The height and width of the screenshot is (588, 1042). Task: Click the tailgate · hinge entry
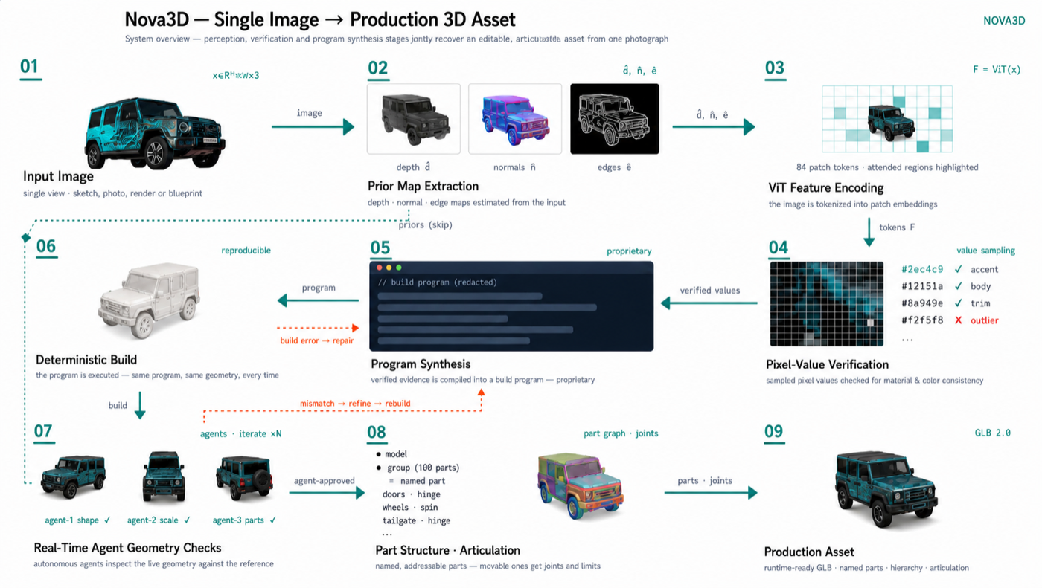point(417,521)
